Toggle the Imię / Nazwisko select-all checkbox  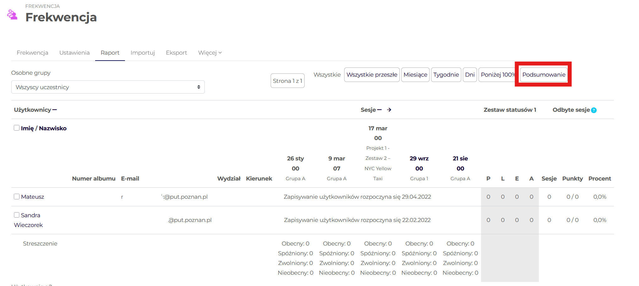17,128
